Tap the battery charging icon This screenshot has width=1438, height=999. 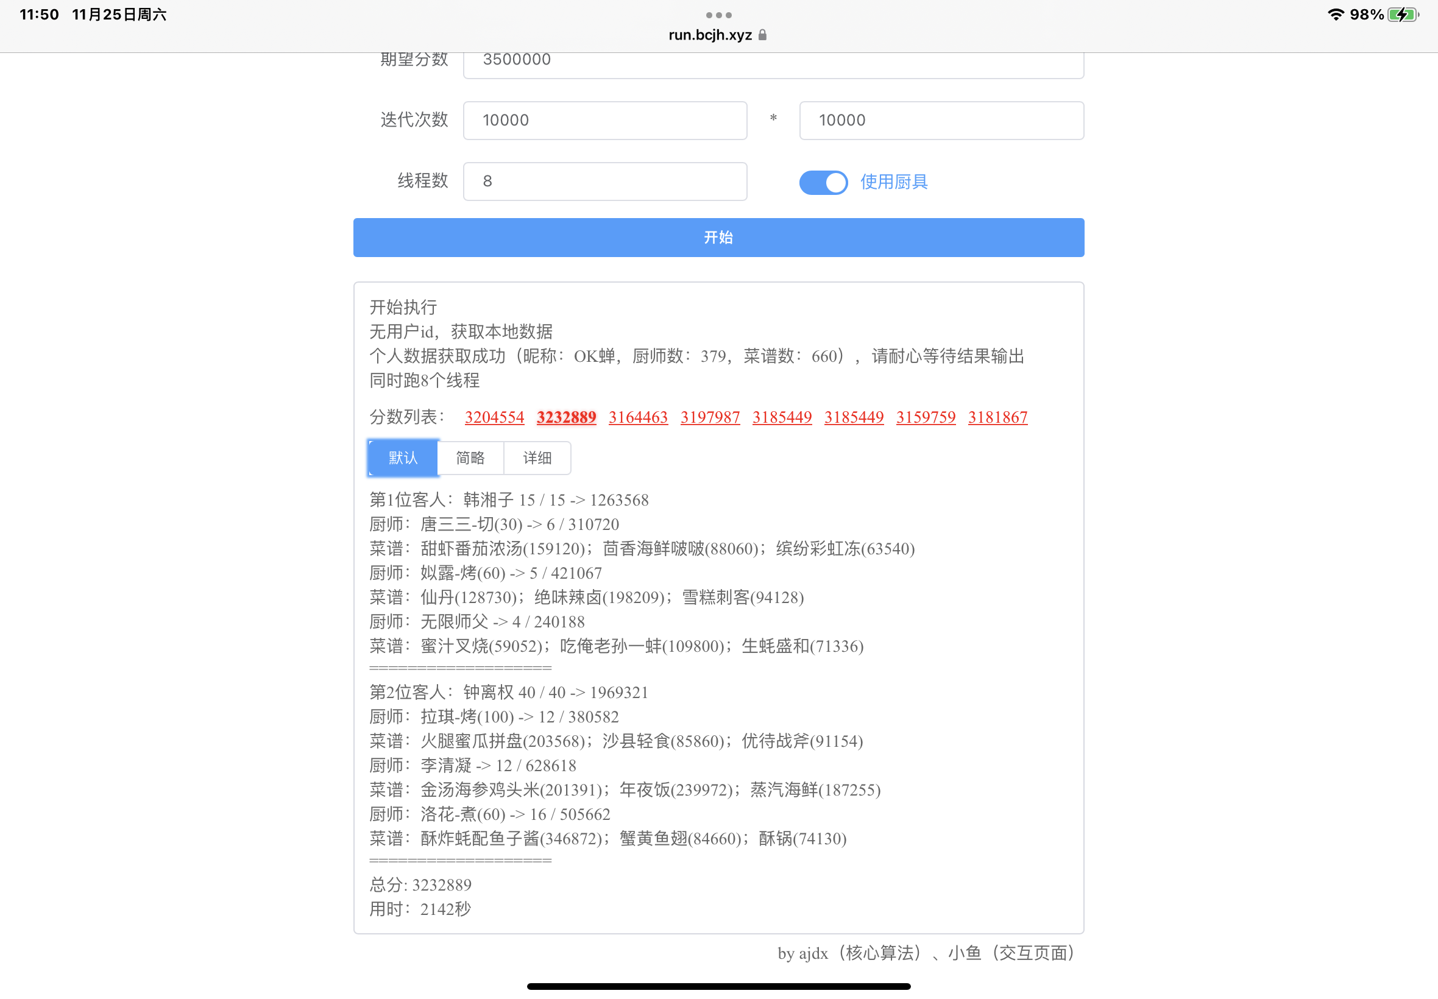pos(1402,15)
